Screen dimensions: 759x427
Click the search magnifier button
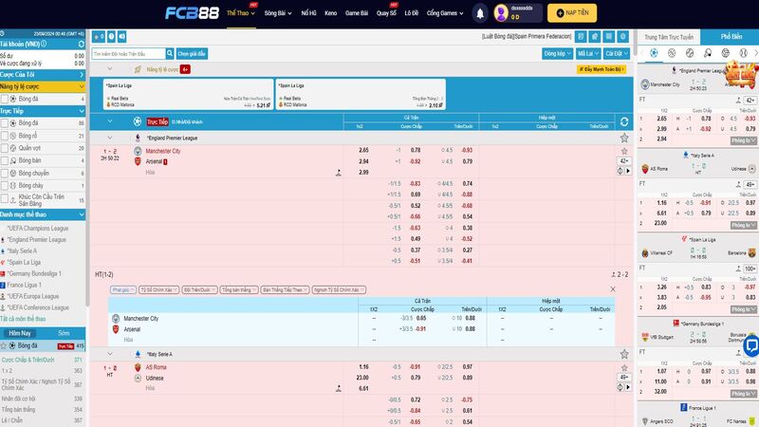coord(170,54)
